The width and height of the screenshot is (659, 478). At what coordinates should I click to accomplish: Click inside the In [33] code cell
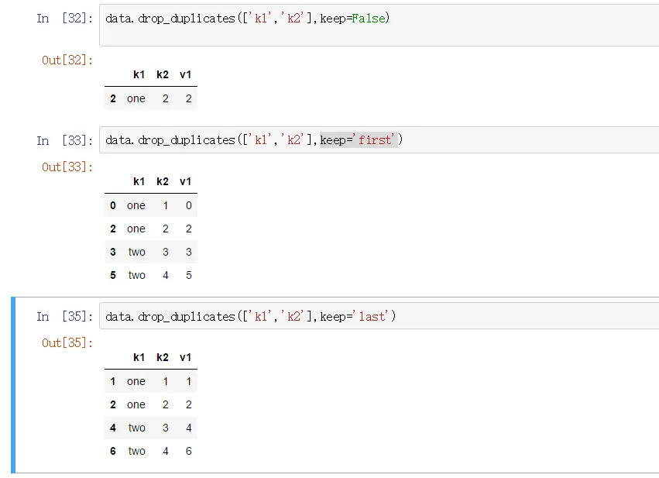pyautogui.click(x=379, y=140)
